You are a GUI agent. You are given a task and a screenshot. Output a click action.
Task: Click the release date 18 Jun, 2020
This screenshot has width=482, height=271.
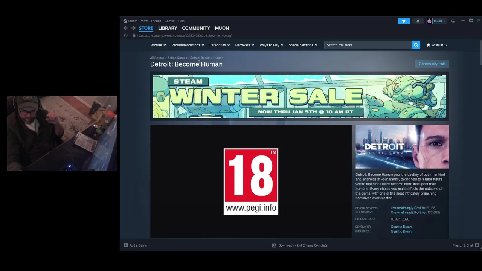coord(400,219)
